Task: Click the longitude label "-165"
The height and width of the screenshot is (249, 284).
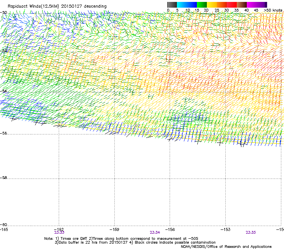Action: (x=4, y=229)
